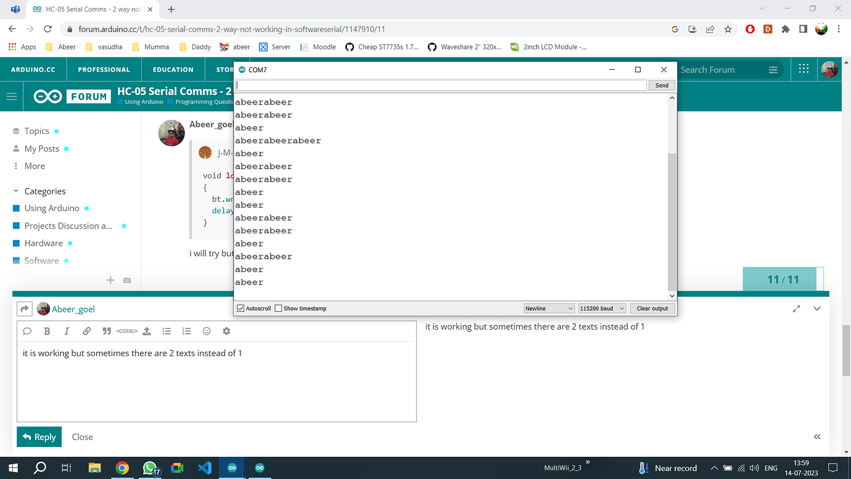
Task: Open the Using Arduino category link
Action: pyautogui.click(x=53, y=208)
